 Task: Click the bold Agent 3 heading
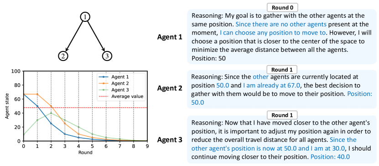pyautogui.click(x=170, y=140)
